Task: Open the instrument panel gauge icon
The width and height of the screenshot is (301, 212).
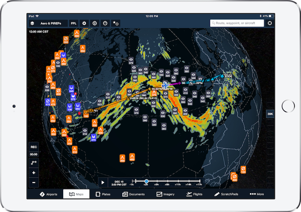Action: 105,23
